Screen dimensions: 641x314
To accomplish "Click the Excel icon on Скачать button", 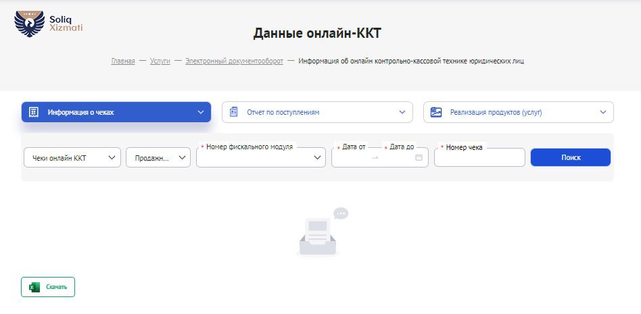I will pyautogui.click(x=34, y=287).
